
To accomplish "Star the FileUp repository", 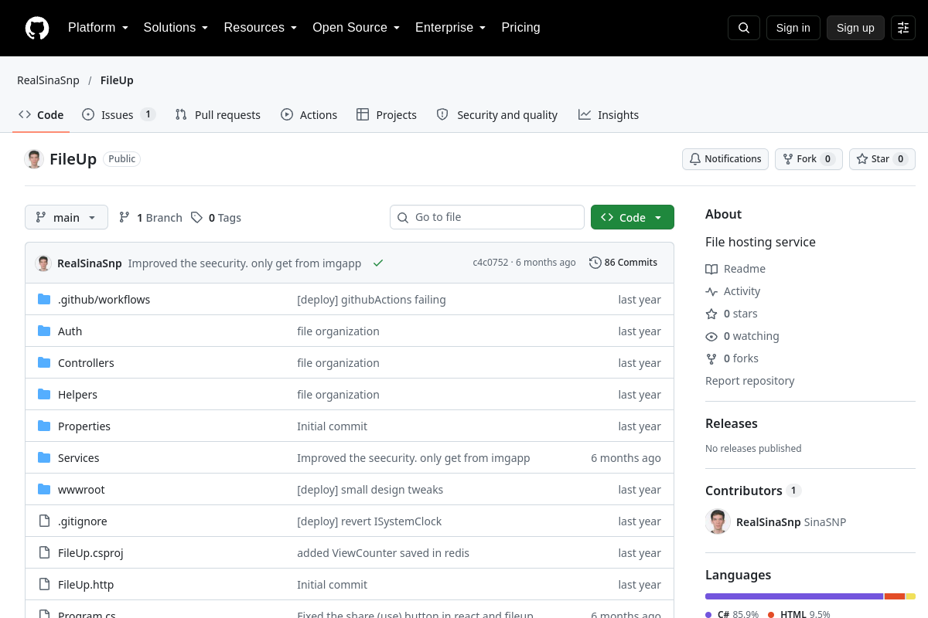I will pos(882,159).
